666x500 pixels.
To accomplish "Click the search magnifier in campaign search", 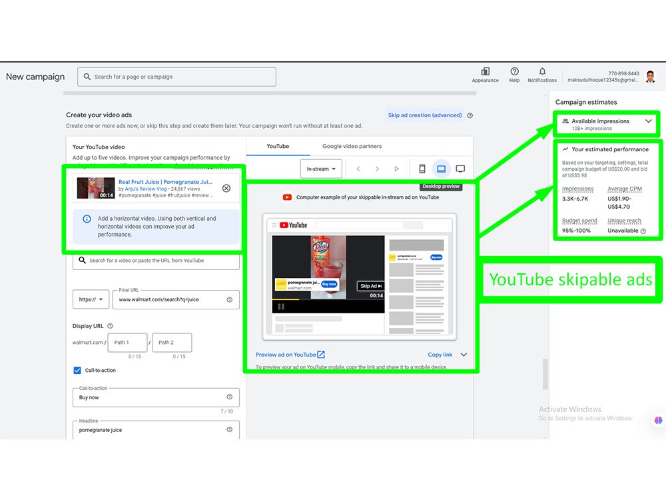I will coord(87,77).
